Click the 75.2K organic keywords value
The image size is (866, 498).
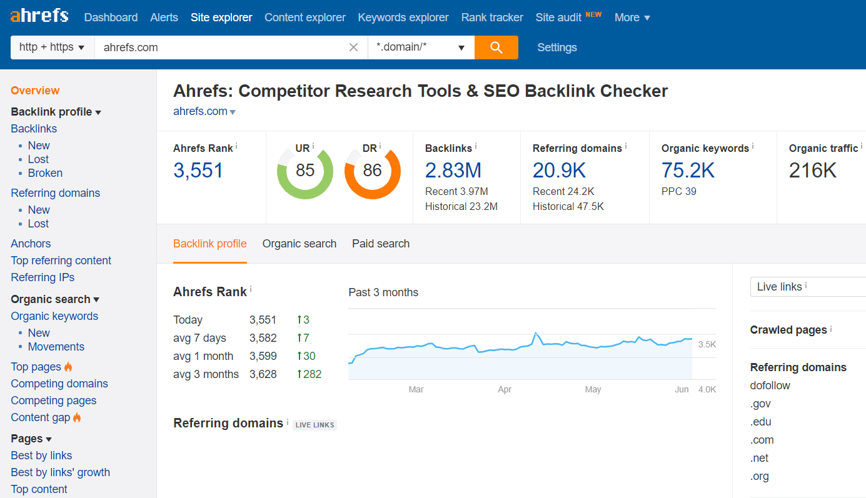pyautogui.click(x=688, y=170)
